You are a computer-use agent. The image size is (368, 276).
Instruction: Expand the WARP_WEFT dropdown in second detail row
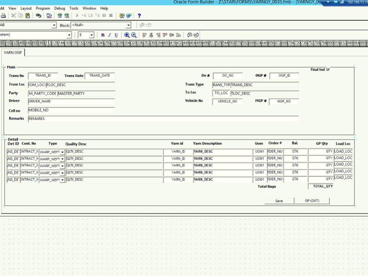63,159
